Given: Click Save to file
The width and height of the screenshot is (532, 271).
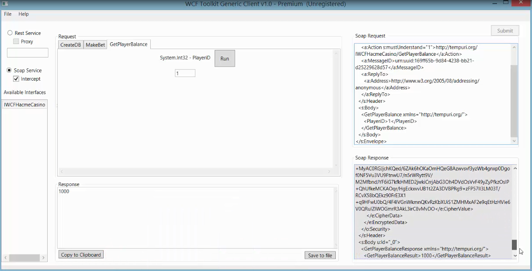Looking at the screenshot, I should coord(320,255).
